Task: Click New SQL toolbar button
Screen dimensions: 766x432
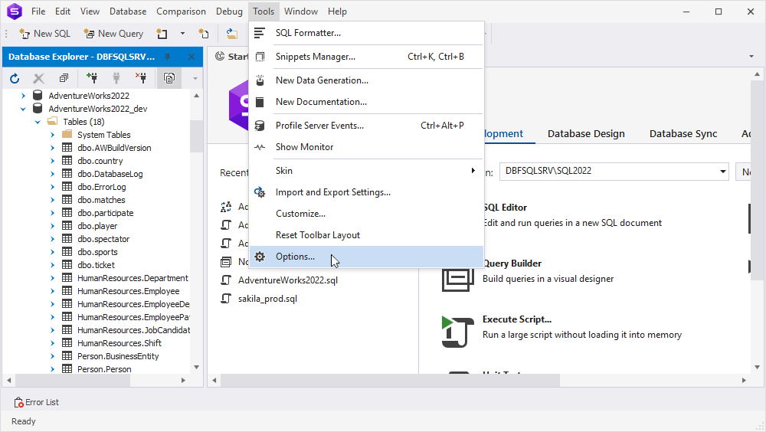Action: coord(45,34)
